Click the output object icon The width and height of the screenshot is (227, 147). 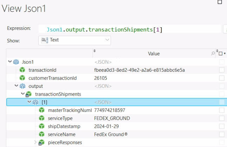click(22, 86)
